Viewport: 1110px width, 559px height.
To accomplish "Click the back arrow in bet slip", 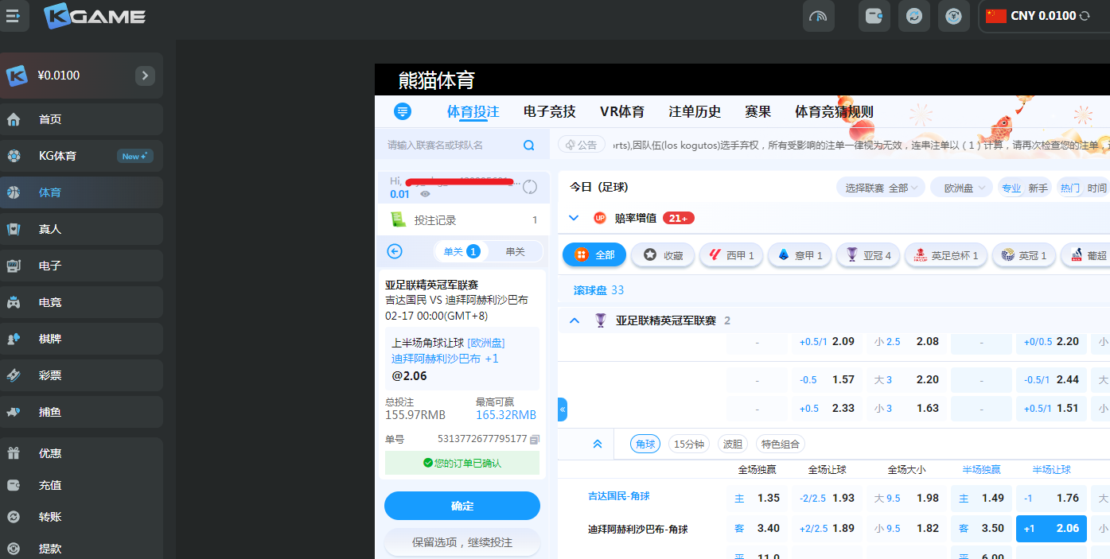I will click(395, 251).
